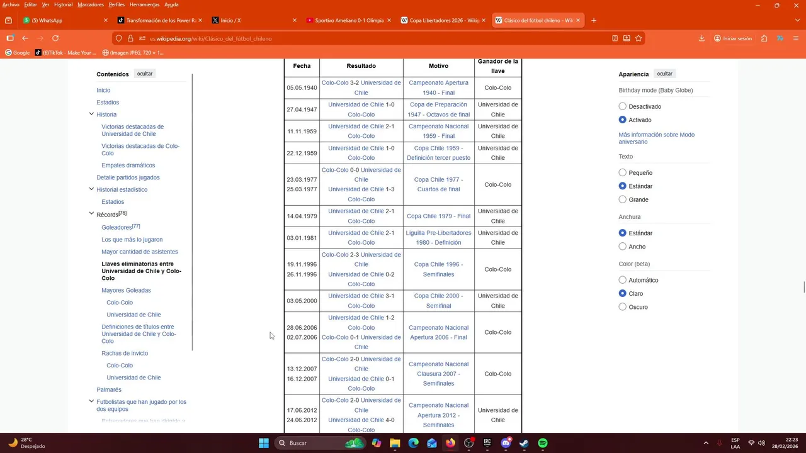Go to Mayores Goleadas in contents

pyautogui.click(x=126, y=290)
